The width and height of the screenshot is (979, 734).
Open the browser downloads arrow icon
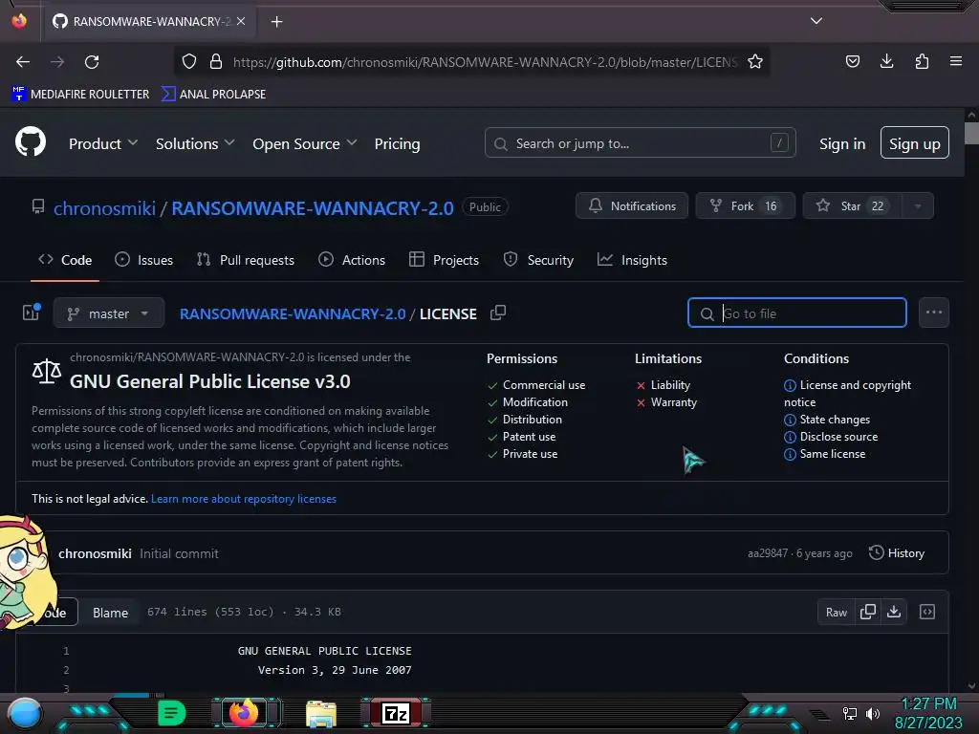(886, 61)
